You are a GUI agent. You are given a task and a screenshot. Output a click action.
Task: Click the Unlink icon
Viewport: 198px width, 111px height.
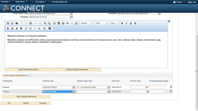click(x=72, y=23)
